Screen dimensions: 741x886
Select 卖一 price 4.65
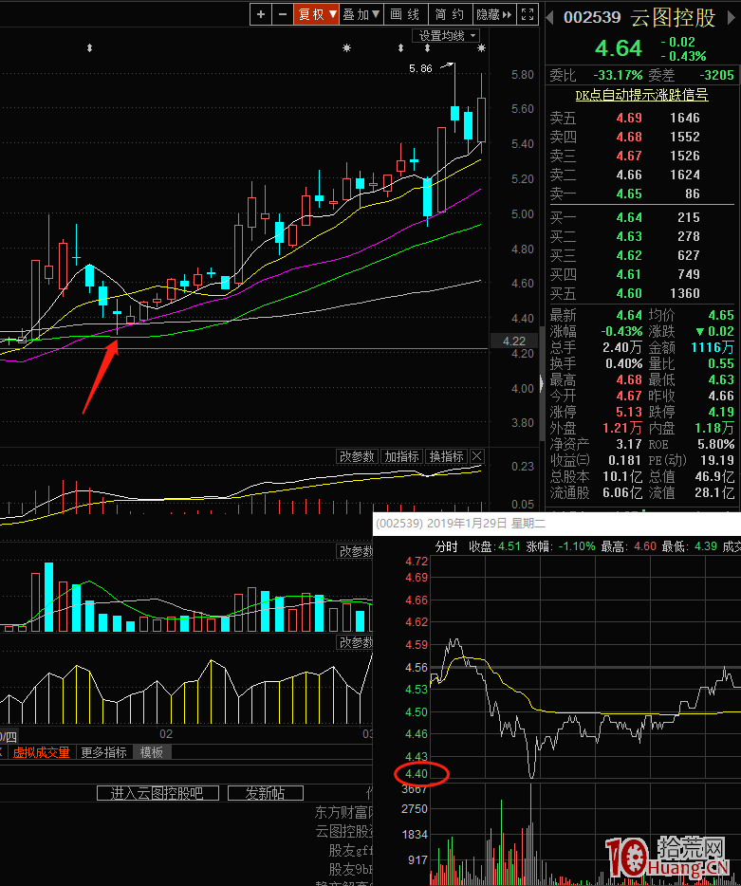[x=628, y=194]
